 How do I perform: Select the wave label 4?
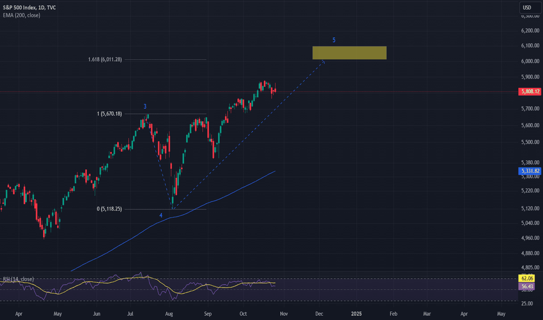point(161,215)
